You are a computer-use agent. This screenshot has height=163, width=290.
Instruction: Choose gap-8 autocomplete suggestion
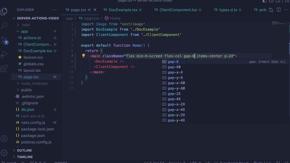click(223, 62)
